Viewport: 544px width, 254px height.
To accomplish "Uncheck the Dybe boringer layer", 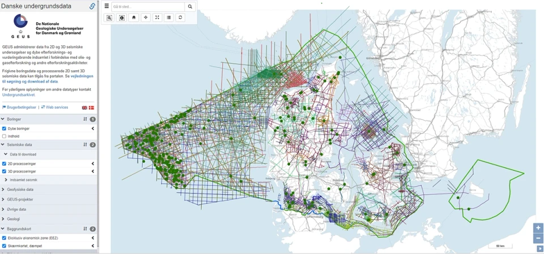I will point(4,128).
